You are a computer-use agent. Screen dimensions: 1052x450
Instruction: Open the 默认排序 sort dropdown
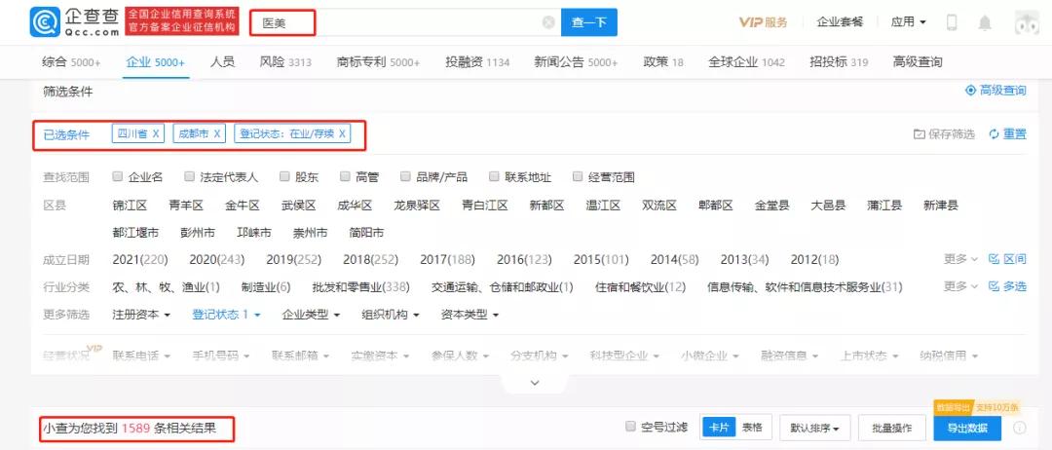(x=814, y=428)
